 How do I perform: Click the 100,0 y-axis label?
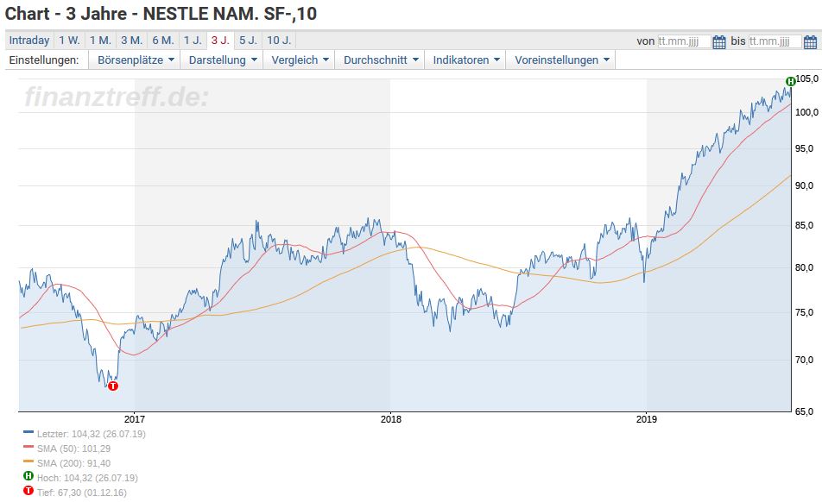(806, 112)
